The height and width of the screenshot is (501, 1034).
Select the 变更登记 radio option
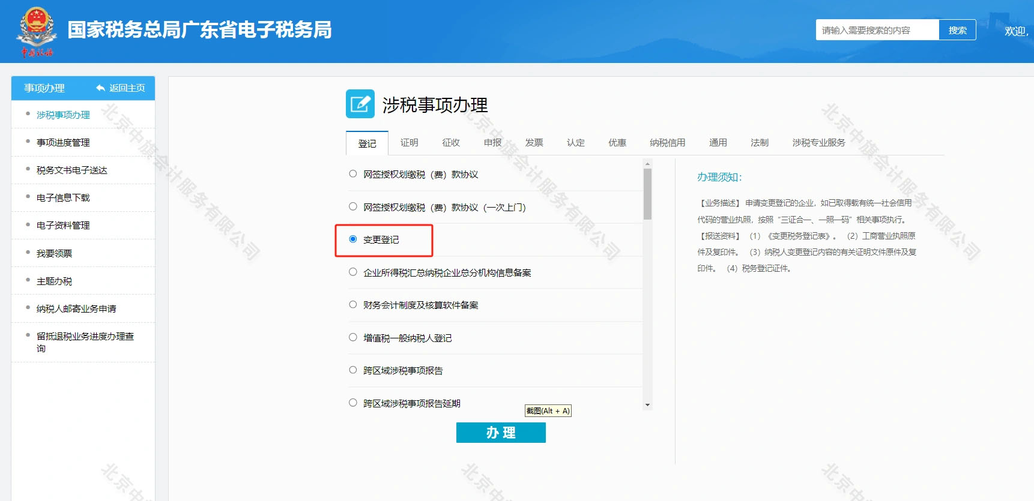tap(353, 239)
